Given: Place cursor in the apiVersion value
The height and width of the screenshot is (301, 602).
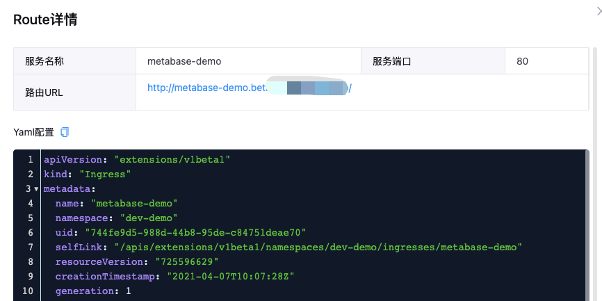Looking at the screenshot, I should pos(172,160).
